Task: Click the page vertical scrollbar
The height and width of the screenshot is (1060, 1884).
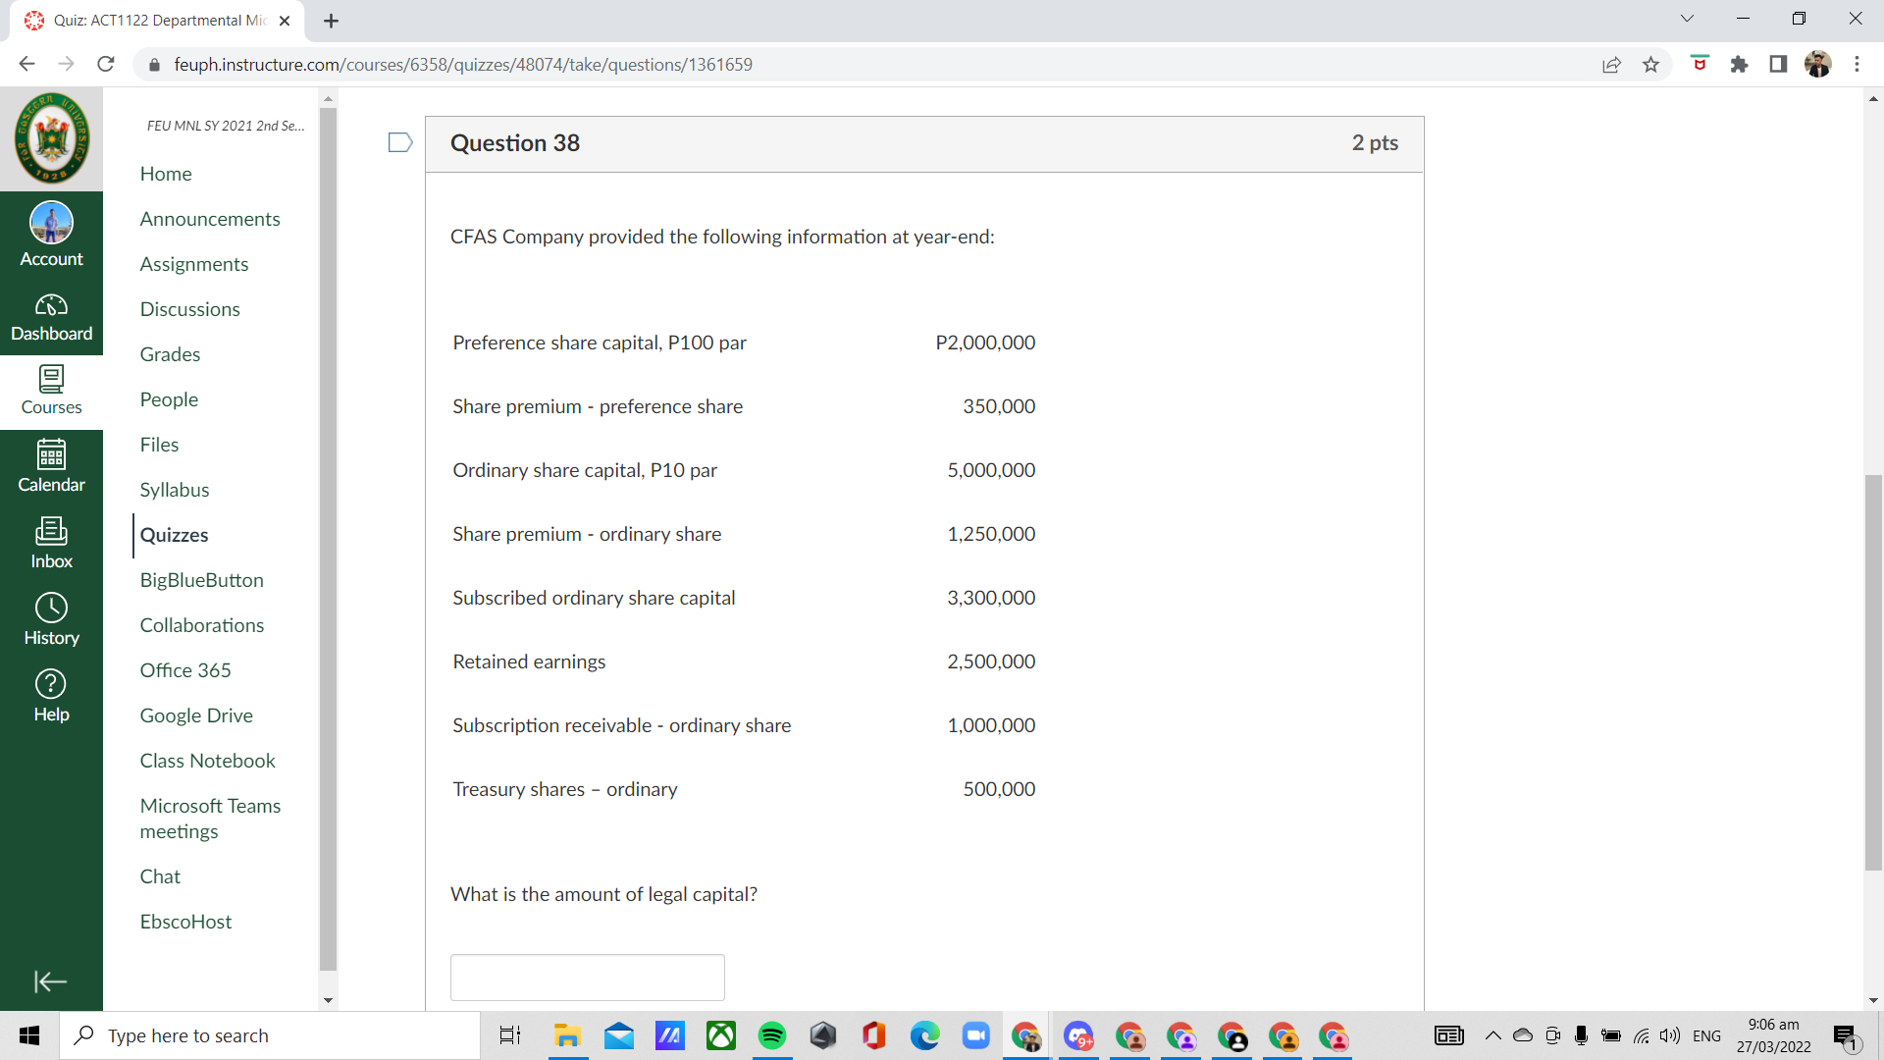Action: point(1873,673)
